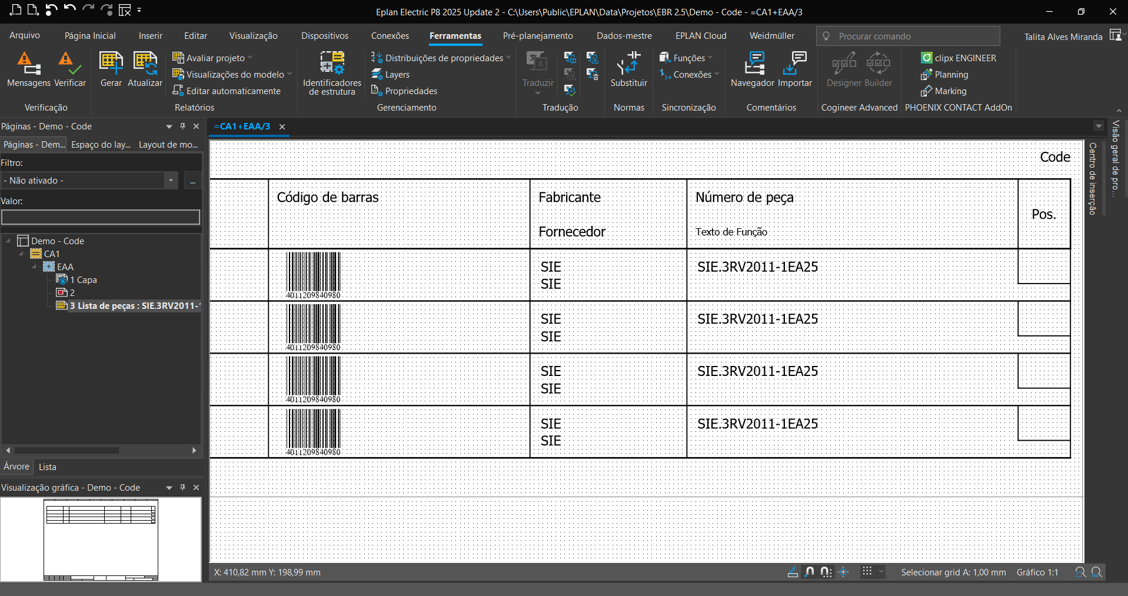Toggle grid display button in status bar

(x=867, y=572)
